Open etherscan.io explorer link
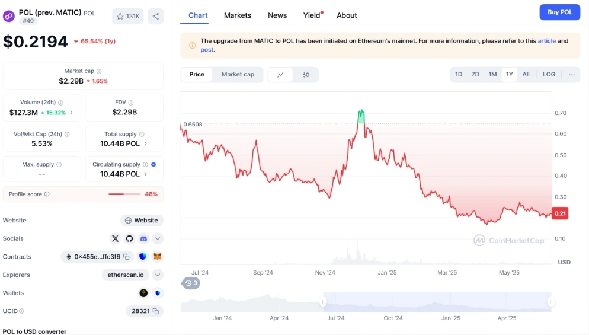The height and width of the screenshot is (335, 589). click(x=126, y=275)
